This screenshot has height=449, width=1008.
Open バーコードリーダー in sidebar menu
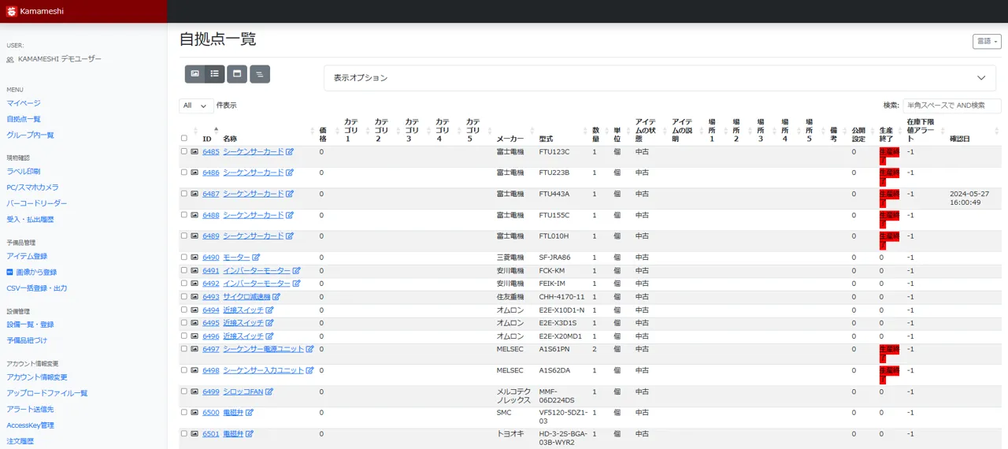37,203
